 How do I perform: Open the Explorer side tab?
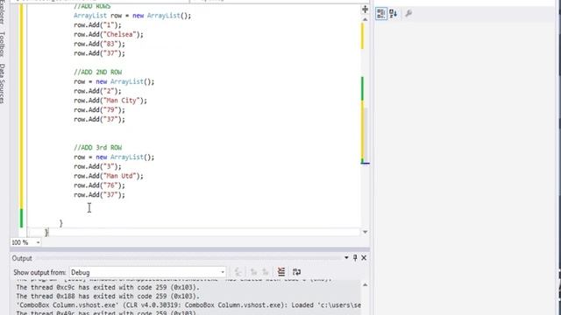pos(2,12)
